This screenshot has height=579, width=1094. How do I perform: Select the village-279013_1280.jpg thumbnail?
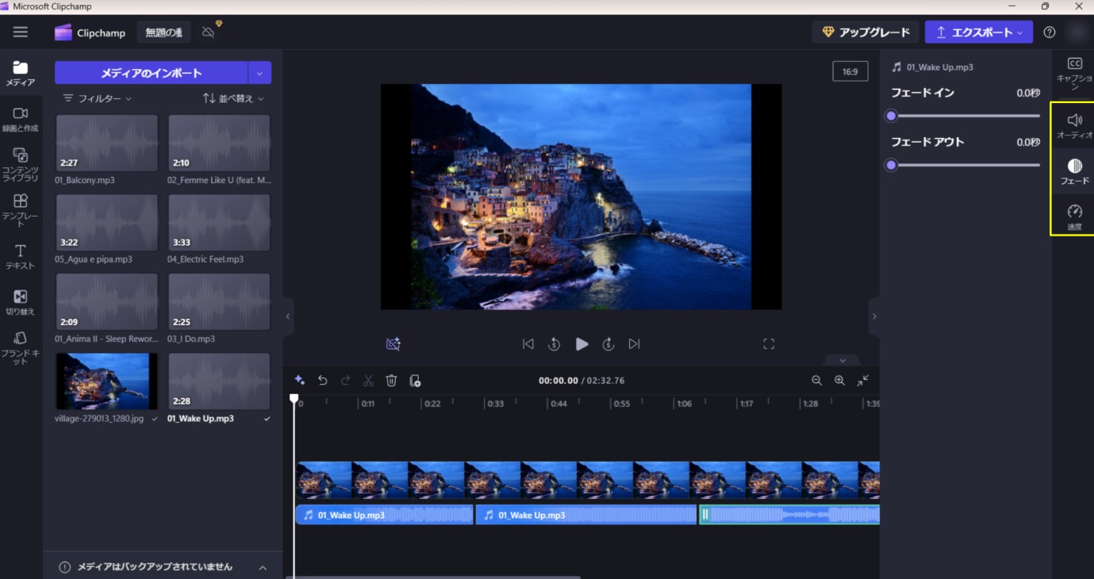coord(107,381)
